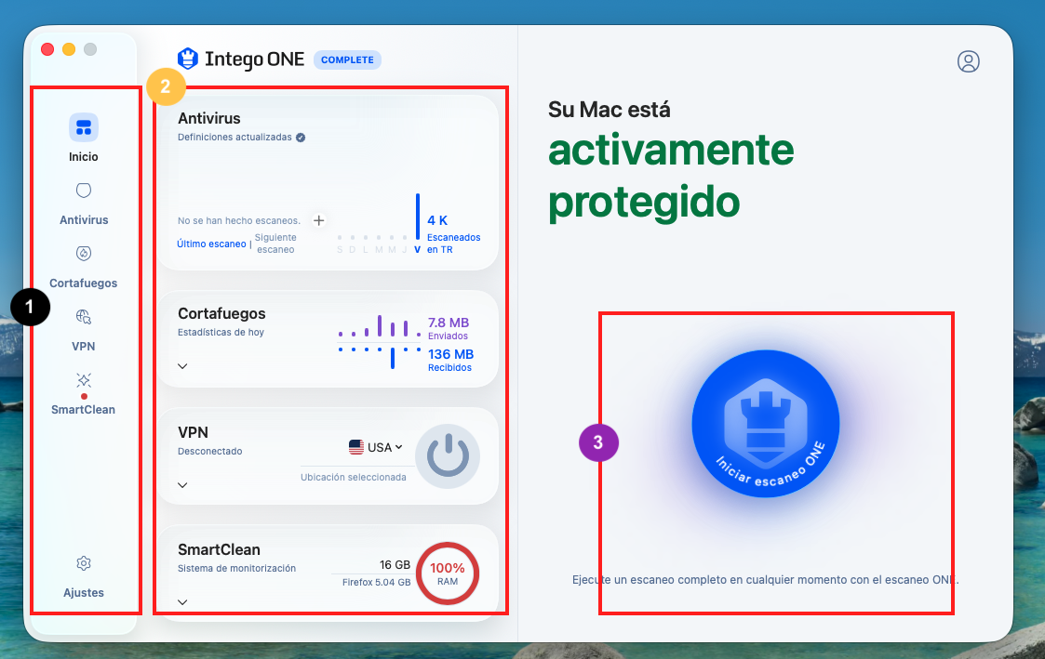Click the Cortafuegos card title
This screenshot has height=659, width=1045.
click(221, 313)
